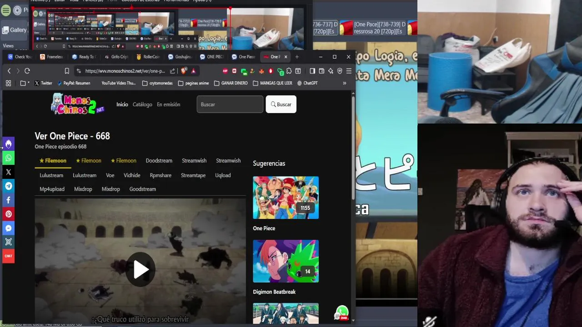Select the Vidhide server tab

click(x=132, y=175)
